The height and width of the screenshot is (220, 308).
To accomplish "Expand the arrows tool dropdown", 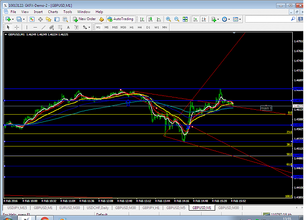I will coord(89,27).
